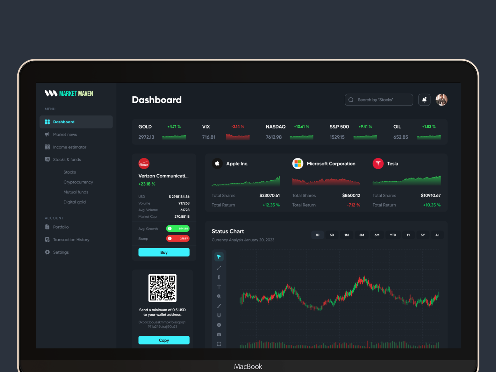Toggle fullscreen mode for the Status Chart
Image resolution: width=496 pixels, height=372 pixels.
[x=219, y=344]
